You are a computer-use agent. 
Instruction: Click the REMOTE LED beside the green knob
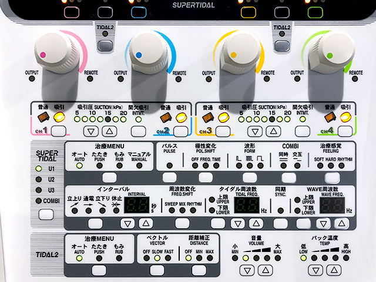tap(355, 79)
